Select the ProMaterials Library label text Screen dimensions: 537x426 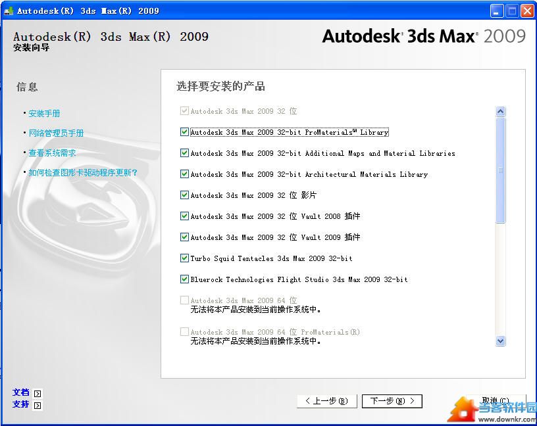point(290,132)
